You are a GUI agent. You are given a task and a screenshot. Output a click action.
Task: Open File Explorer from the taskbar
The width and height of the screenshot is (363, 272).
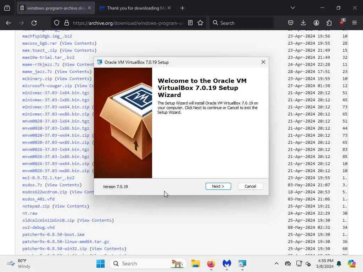pos(195,263)
